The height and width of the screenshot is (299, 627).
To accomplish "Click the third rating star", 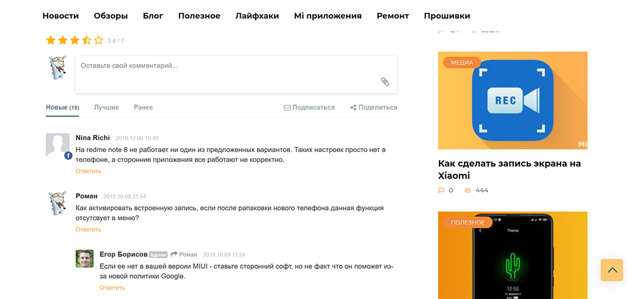I will (x=75, y=40).
